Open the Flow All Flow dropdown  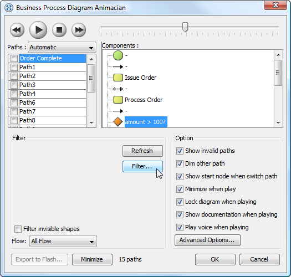point(63,241)
